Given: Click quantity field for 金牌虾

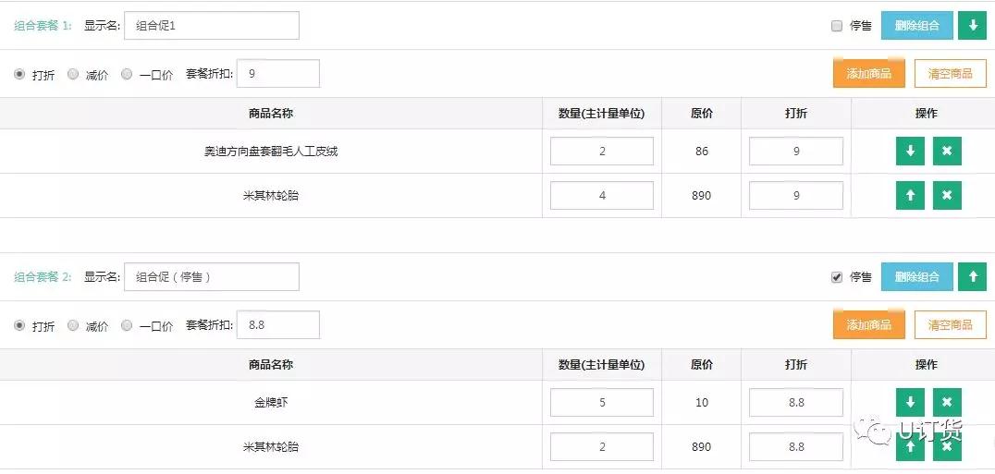Looking at the screenshot, I should (602, 403).
